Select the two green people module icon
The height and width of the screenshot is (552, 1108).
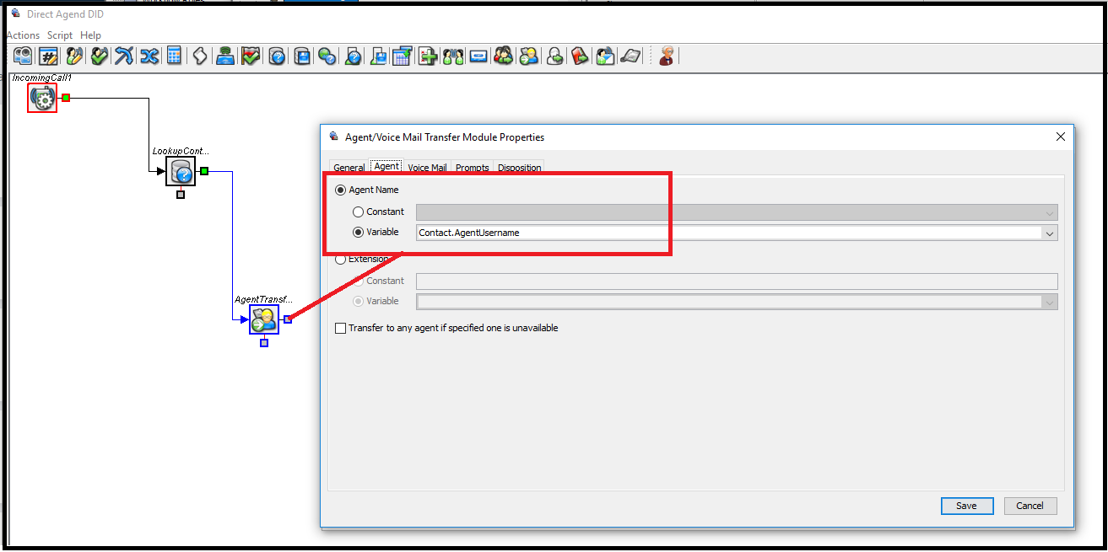point(454,56)
